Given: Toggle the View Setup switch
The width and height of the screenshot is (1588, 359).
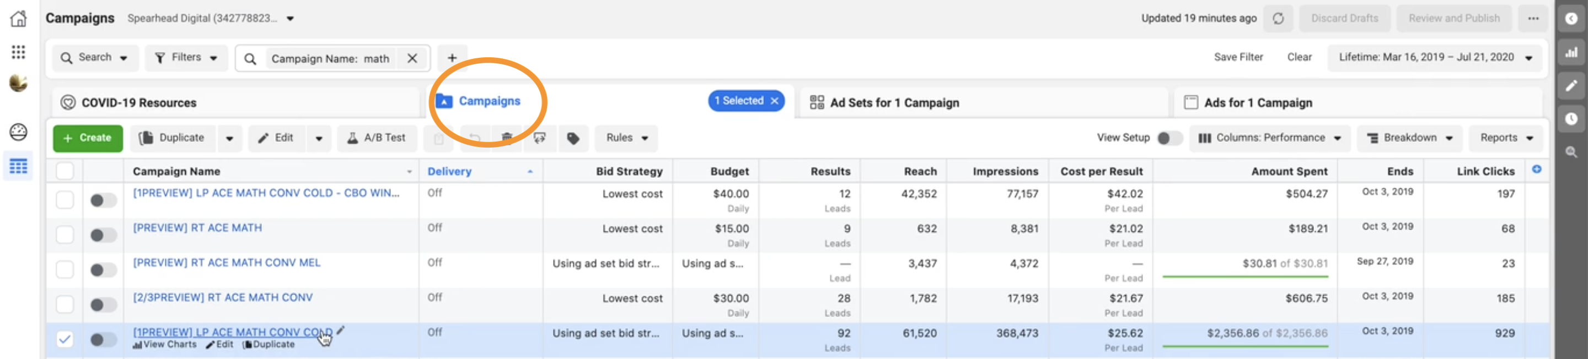Looking at the screenshot, I should [x=1169, y=138].
